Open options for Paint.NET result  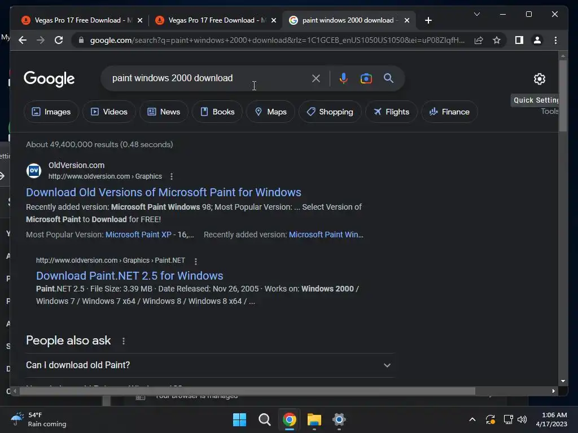click(196, 261)
